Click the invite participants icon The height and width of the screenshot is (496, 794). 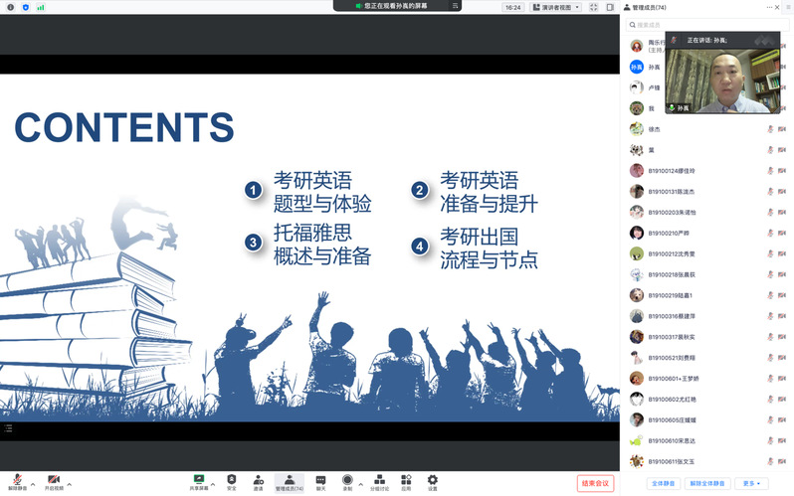259,479
